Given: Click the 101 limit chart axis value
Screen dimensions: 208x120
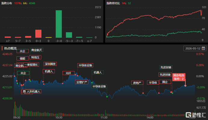Looking at the screenshot, I should pyautogui.click(x=204, y=7).
